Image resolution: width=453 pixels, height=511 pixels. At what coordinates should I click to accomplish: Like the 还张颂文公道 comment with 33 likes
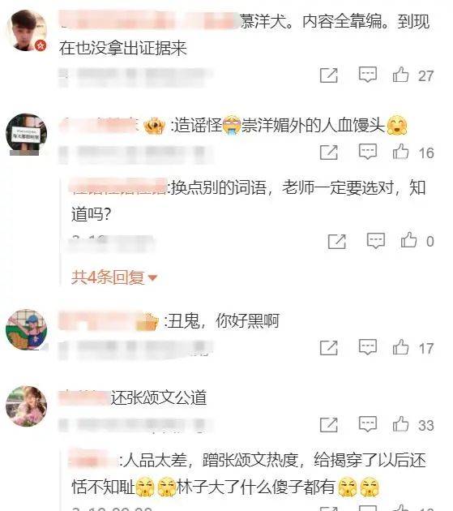coord(400,424)
